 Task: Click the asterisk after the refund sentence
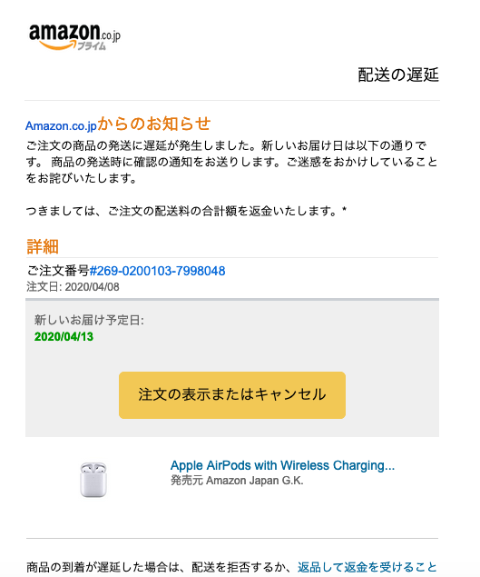[x=344, y=210]
